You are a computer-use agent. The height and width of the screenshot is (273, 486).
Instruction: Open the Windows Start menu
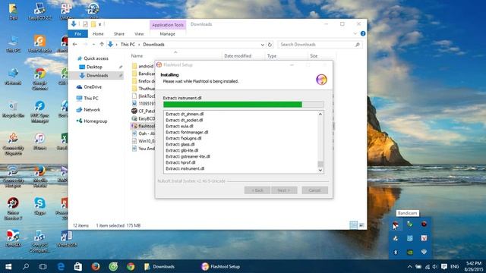8,266
